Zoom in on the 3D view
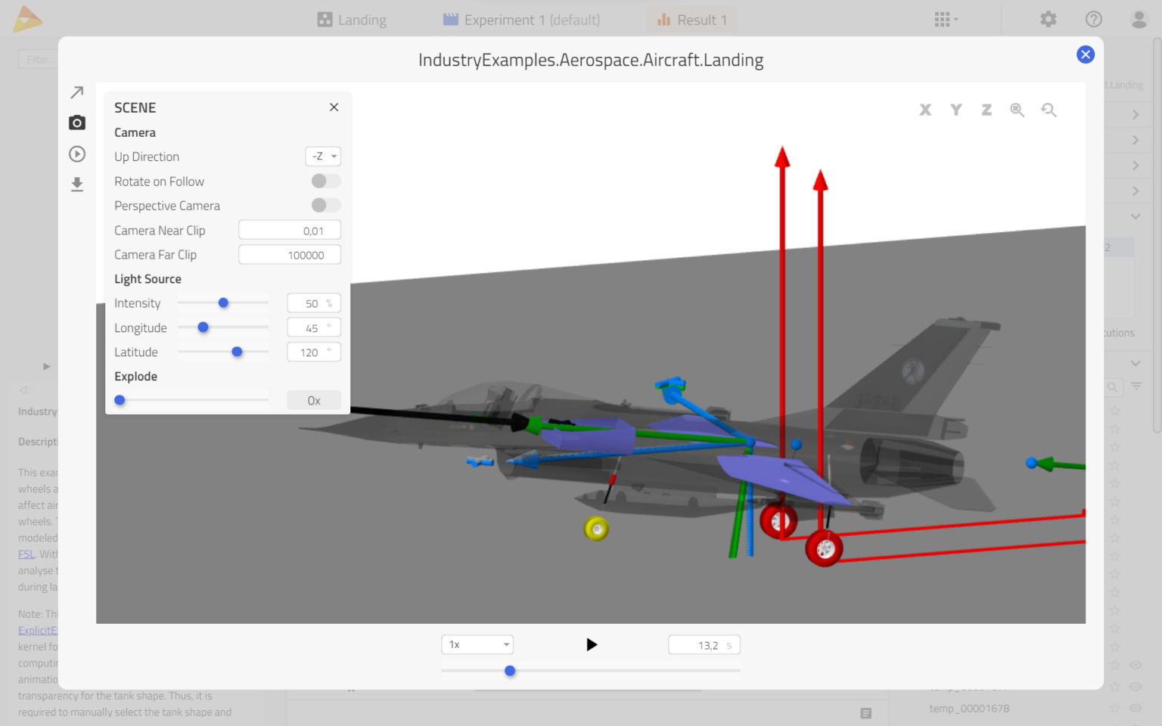This screenshot has height=726, width=1162. (x=1017, y=110)
